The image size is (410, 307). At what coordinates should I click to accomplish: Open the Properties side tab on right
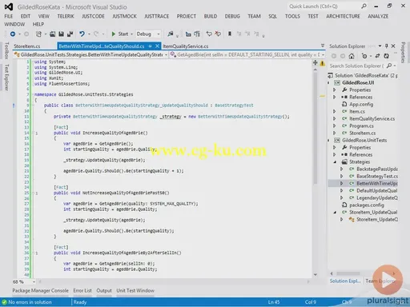(403, 53)
